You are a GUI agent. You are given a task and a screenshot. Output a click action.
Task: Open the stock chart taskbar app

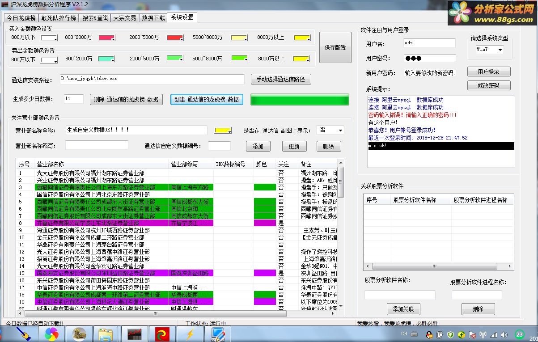(134, 334)
